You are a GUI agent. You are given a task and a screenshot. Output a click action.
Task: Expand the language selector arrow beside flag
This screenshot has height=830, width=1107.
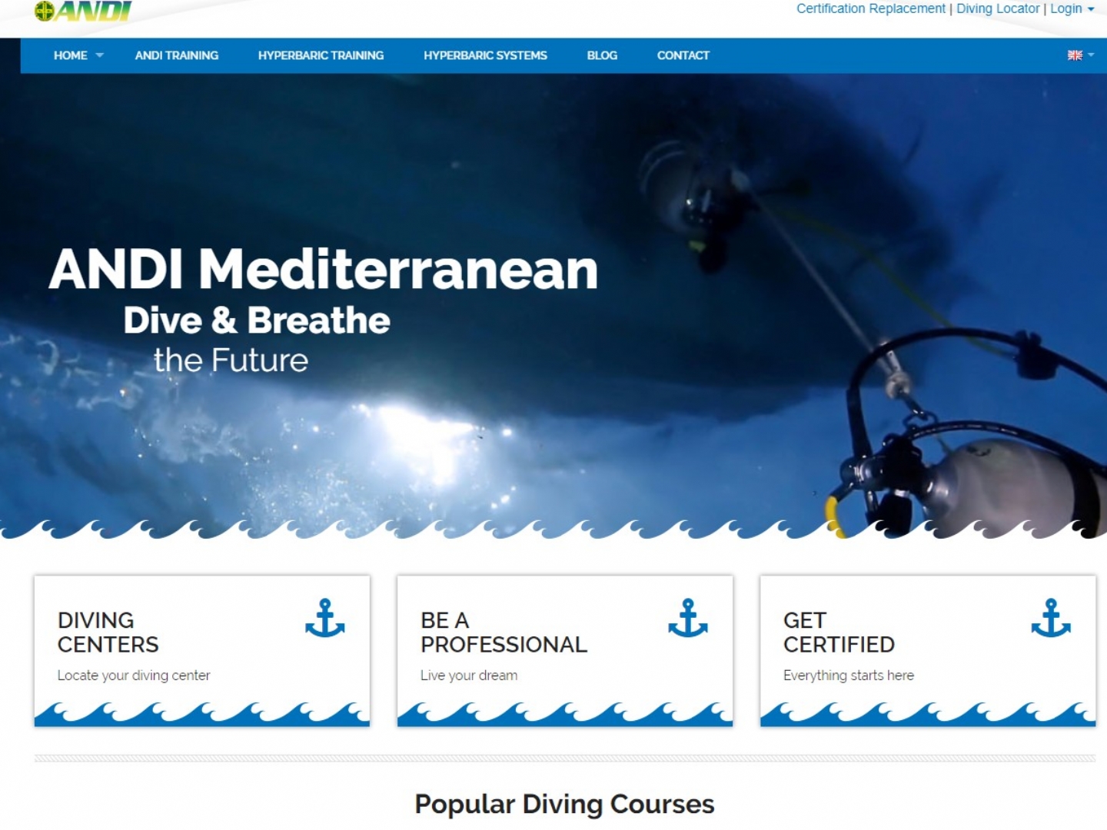point(1091,55)
